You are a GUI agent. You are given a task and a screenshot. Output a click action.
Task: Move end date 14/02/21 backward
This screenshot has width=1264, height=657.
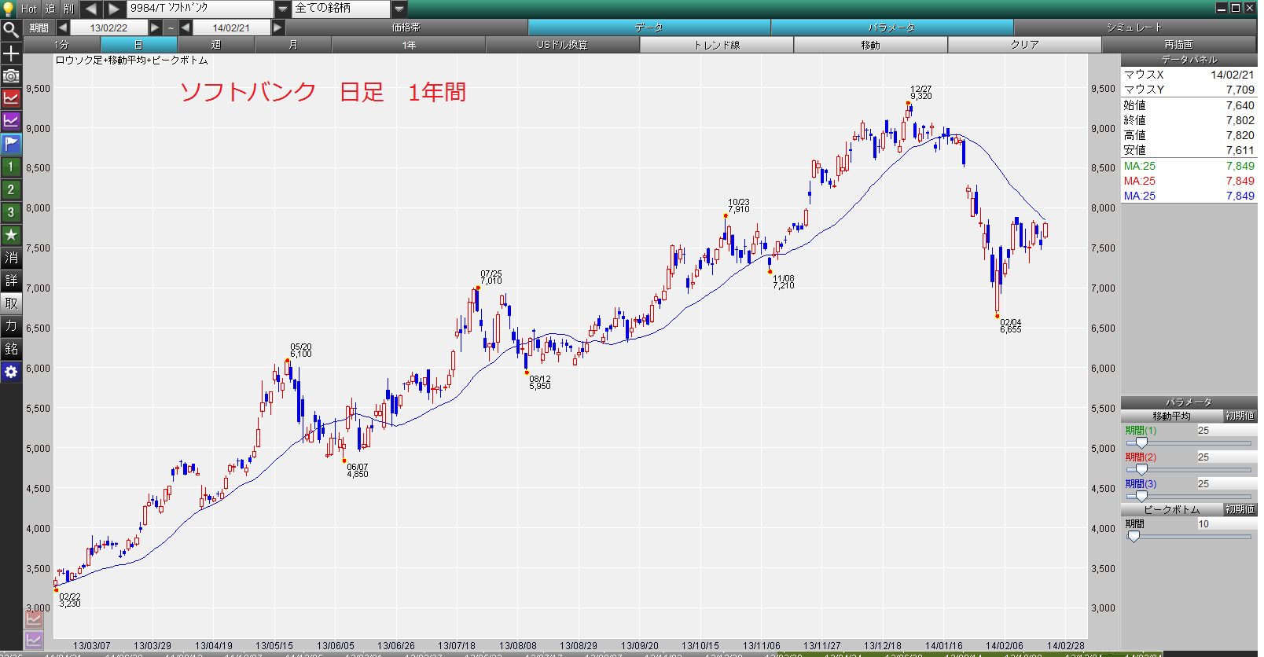186,28
